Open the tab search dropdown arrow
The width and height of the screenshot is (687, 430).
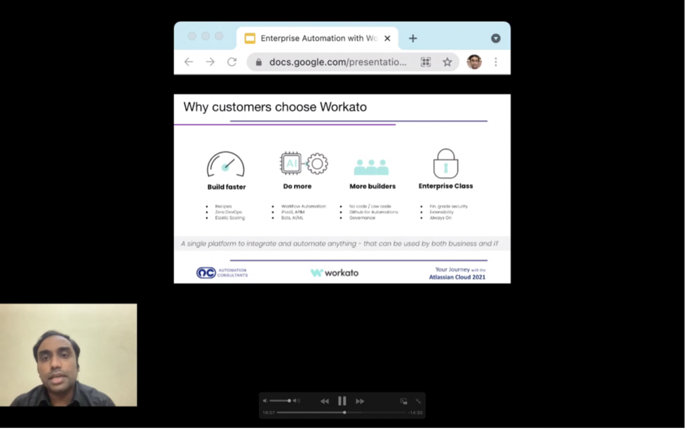click(x=496, y=38)
